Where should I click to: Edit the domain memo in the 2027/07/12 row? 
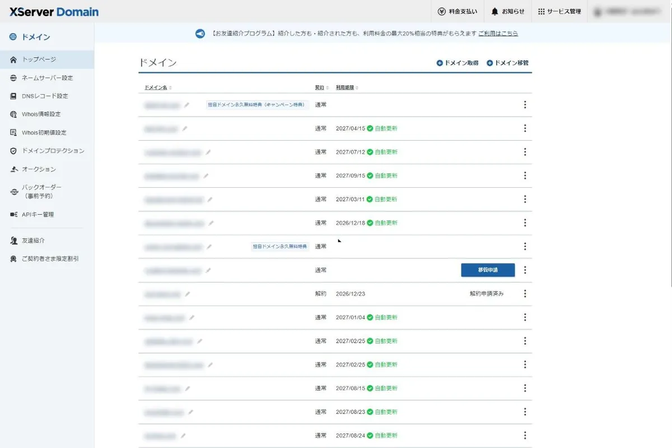208,152
